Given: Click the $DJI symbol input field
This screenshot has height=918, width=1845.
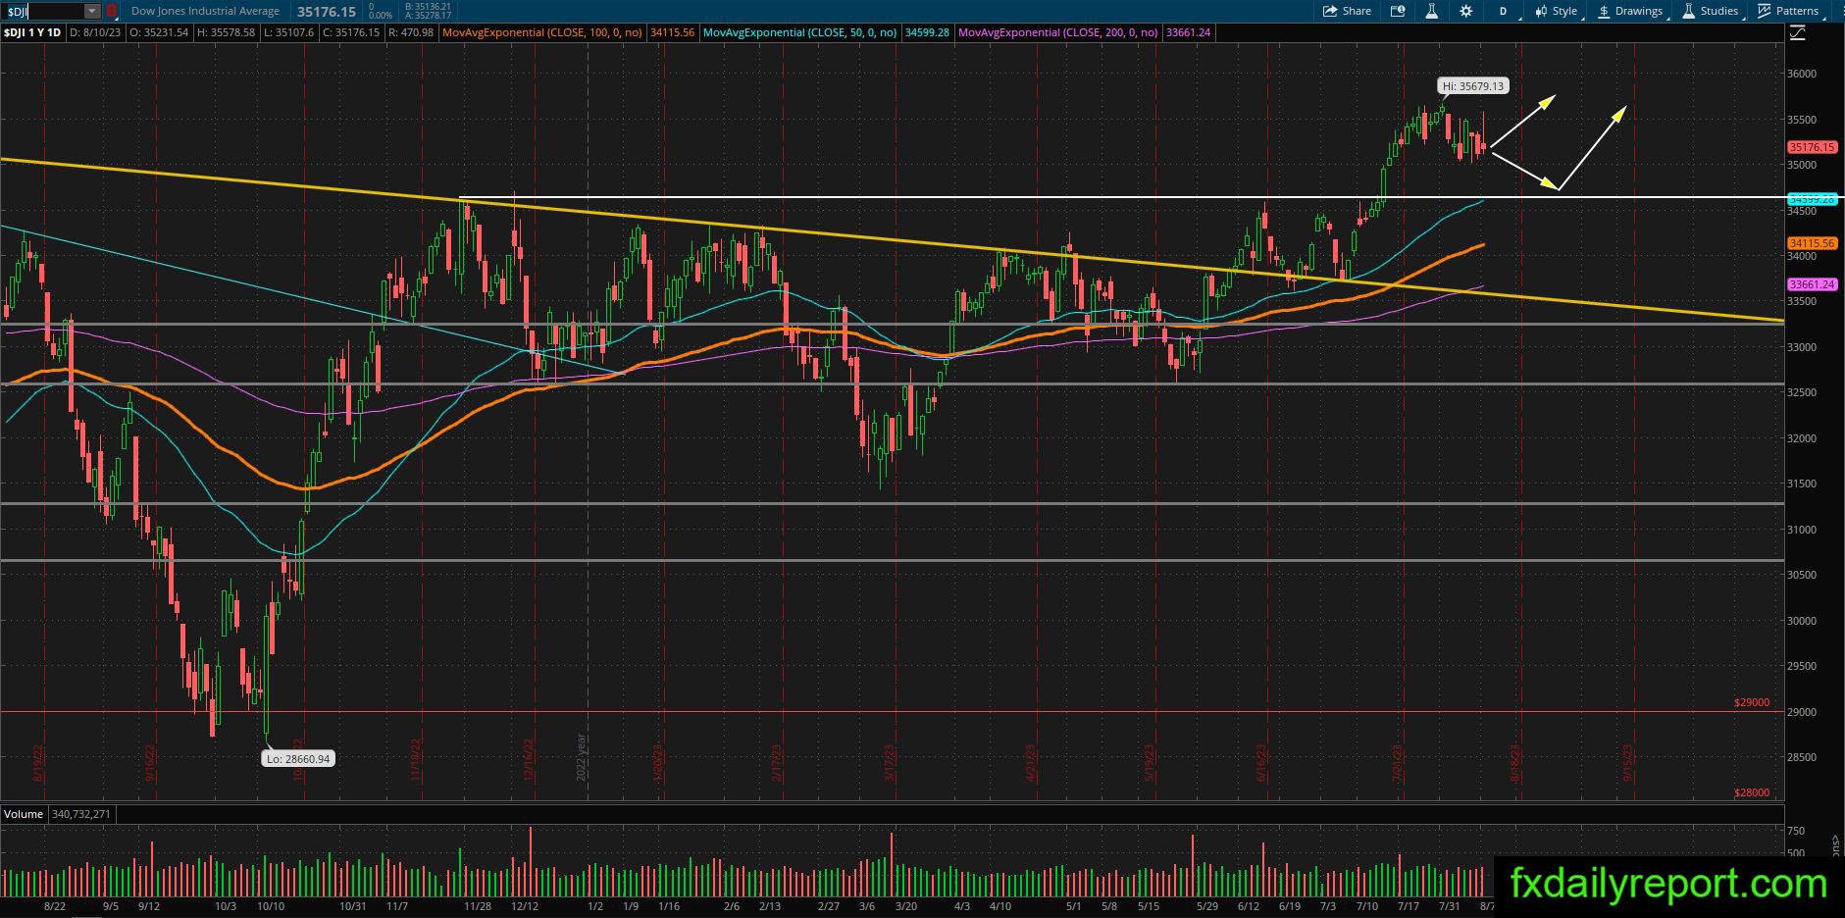Looking at the screenshot, I should pyautogui.click(x=42, y=11).
